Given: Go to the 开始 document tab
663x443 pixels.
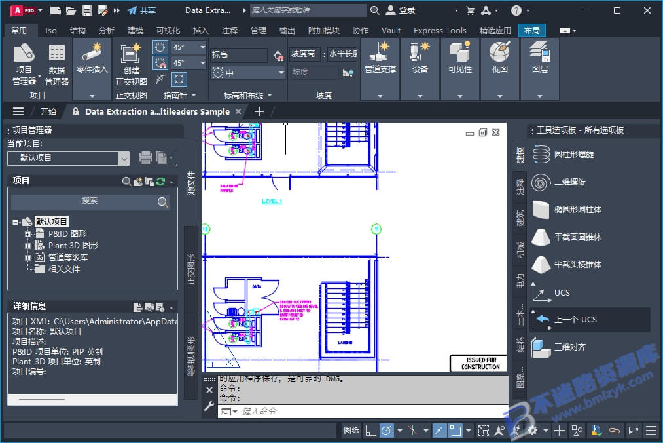Looking at the screenshot, I should [x=48, y=111].
